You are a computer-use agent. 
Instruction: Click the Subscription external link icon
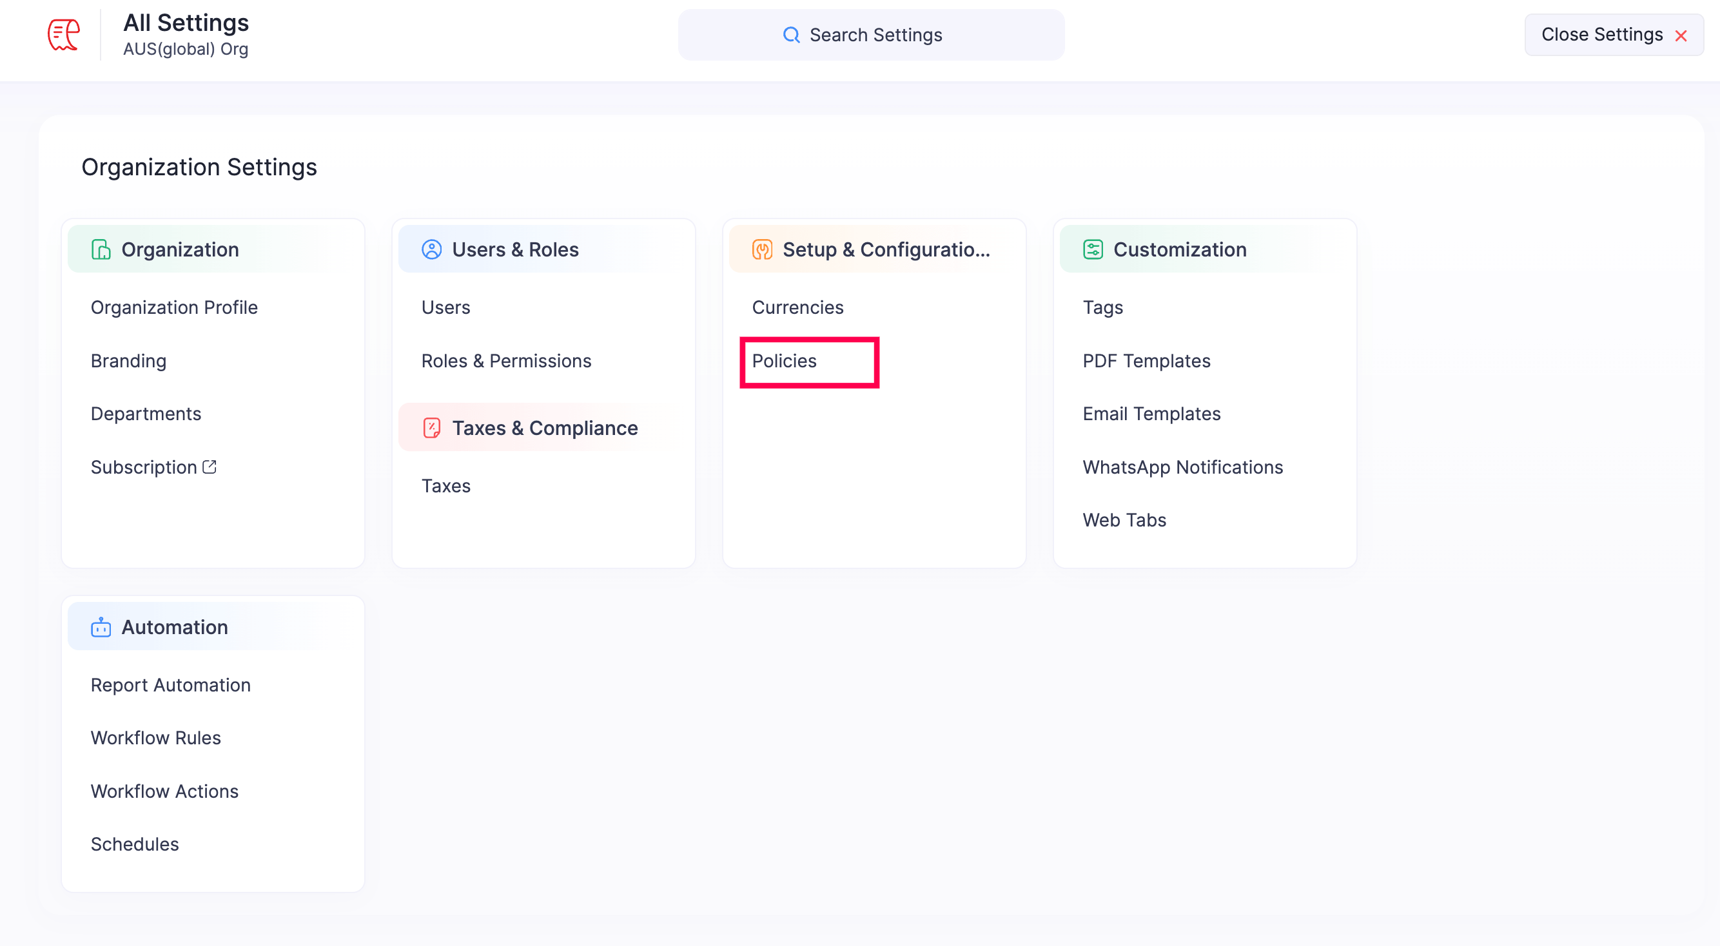pos(210,467)
